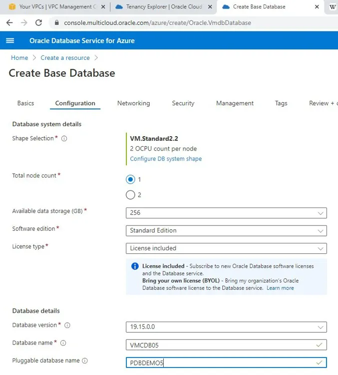This screenshot has width=338, height=375.
Task: Click the VM.Standard2.2 shape text
Action: 154,139
